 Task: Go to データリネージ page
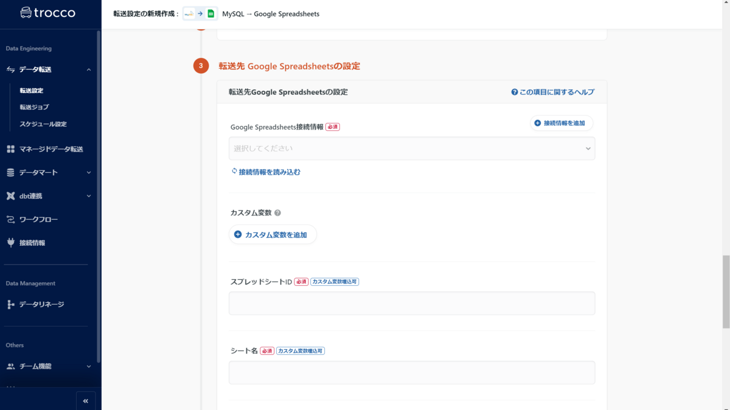pyautogui.click(x=41, y=304)
